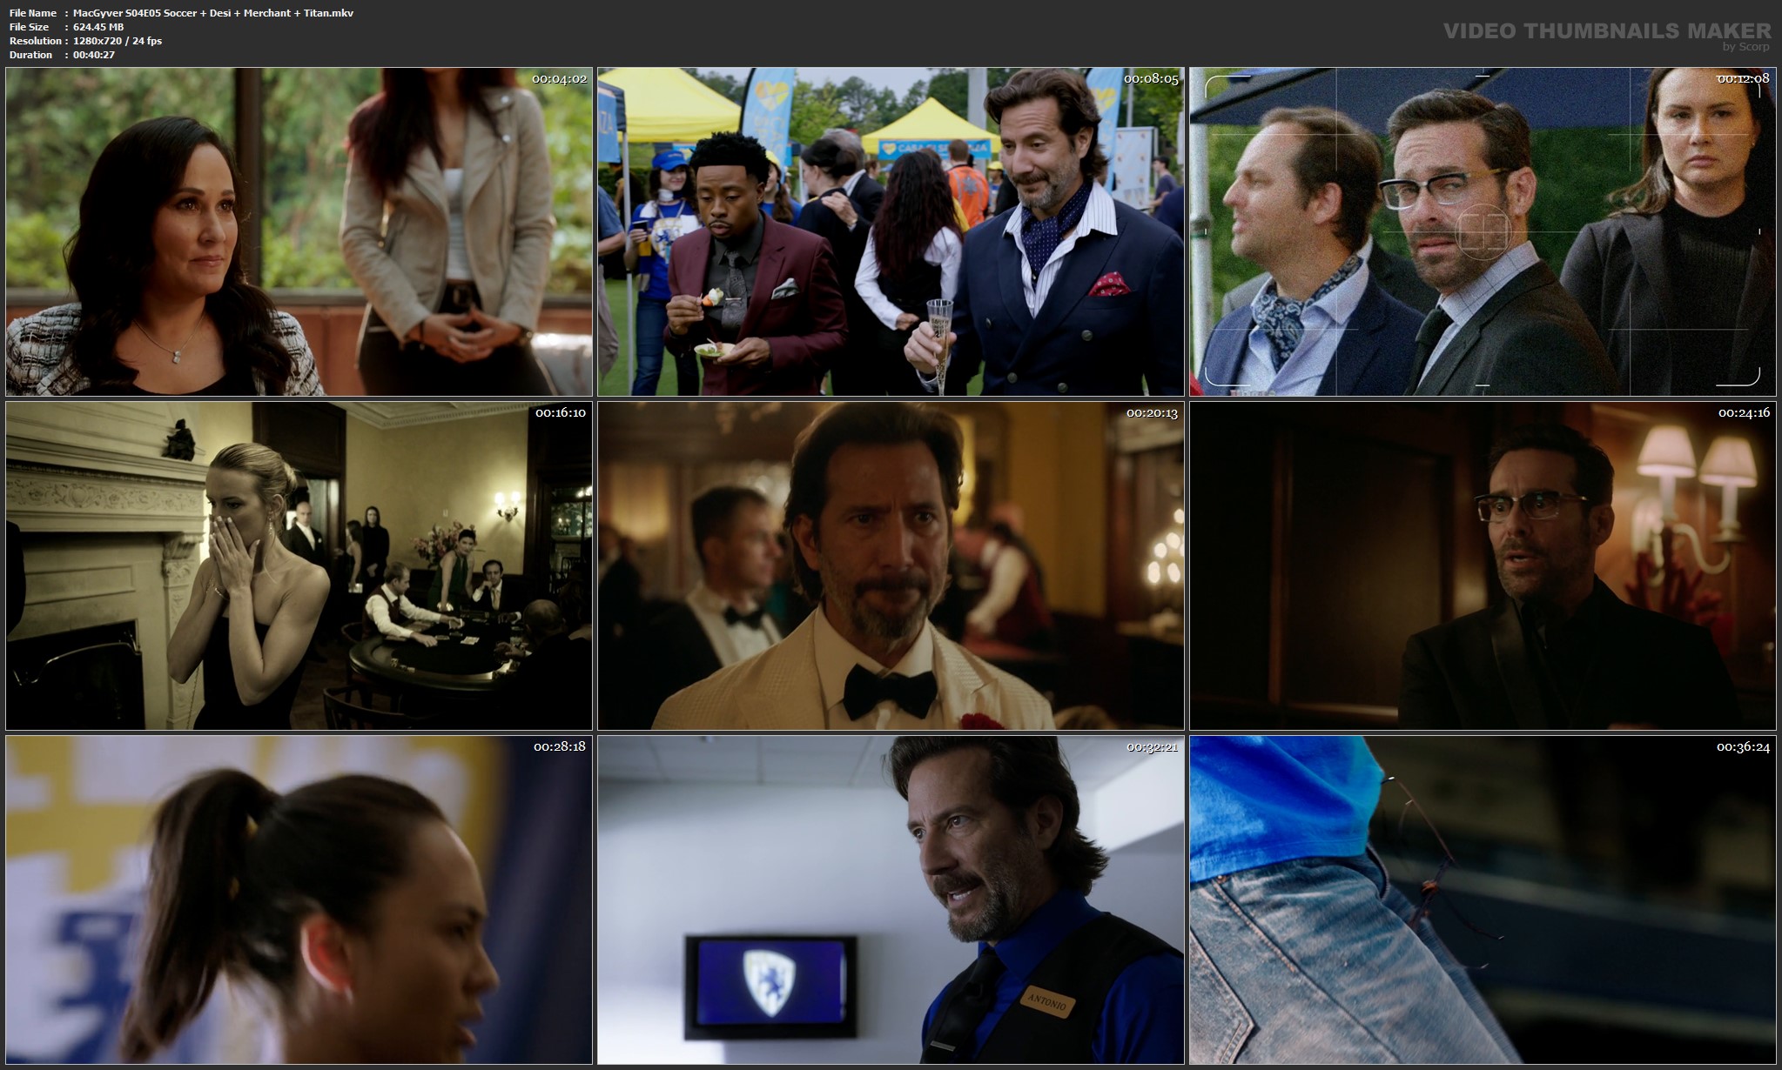Click the 00:04:02 timestamp label
This screenshot has height=1070, width=1782.
[559, 79]
